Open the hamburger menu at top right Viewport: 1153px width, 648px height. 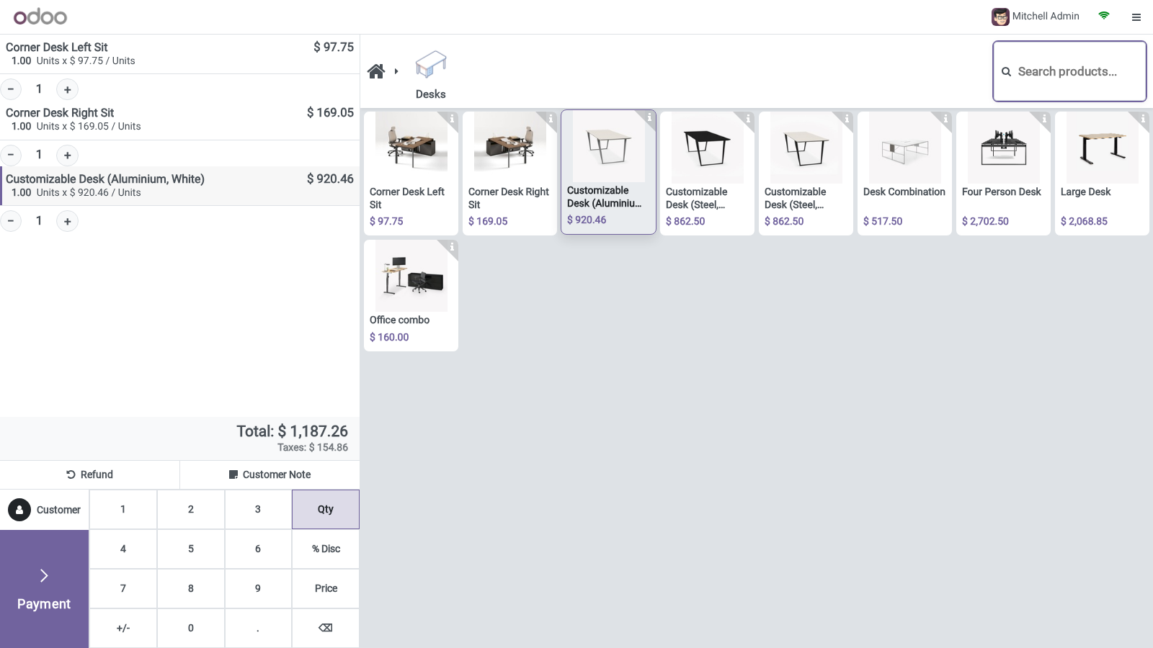pyautogui.click(x=1136, y=17)
